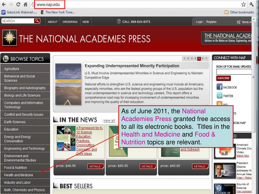Click the RSS feed icon
Screen dimensions: 259x194
tap(219, 103)
